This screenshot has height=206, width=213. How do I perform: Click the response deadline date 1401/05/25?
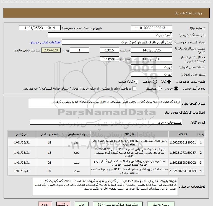152,50
